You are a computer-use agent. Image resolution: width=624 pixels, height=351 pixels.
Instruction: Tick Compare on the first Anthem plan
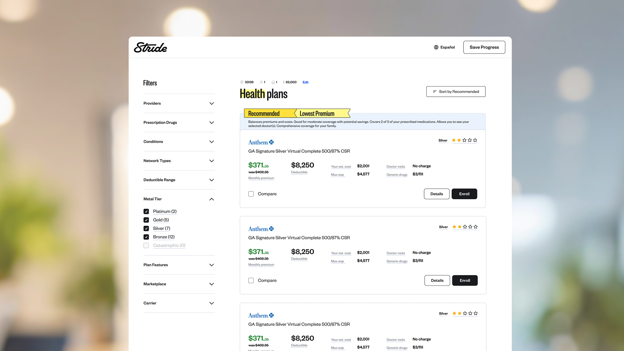click(251, 194)
